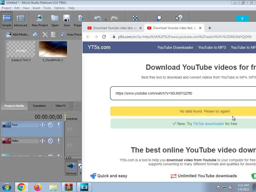Undo the last action

click(98, 18)
